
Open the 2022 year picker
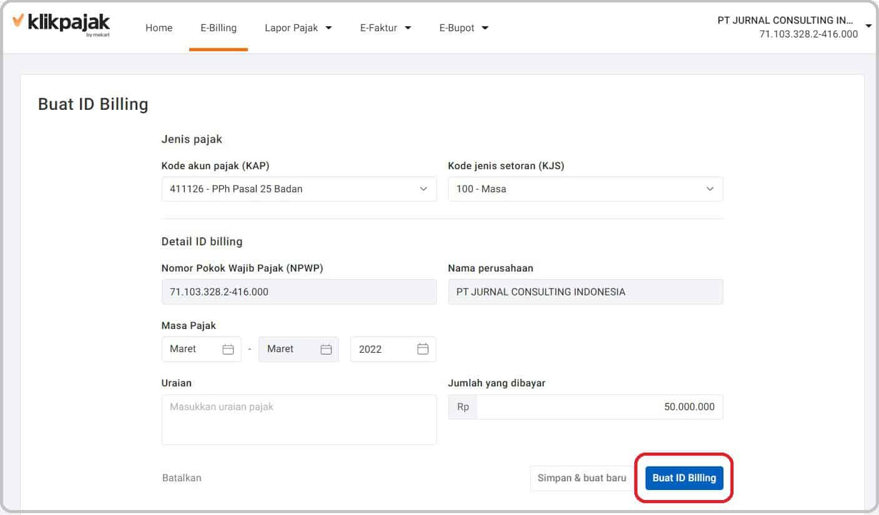coord(393,349)
